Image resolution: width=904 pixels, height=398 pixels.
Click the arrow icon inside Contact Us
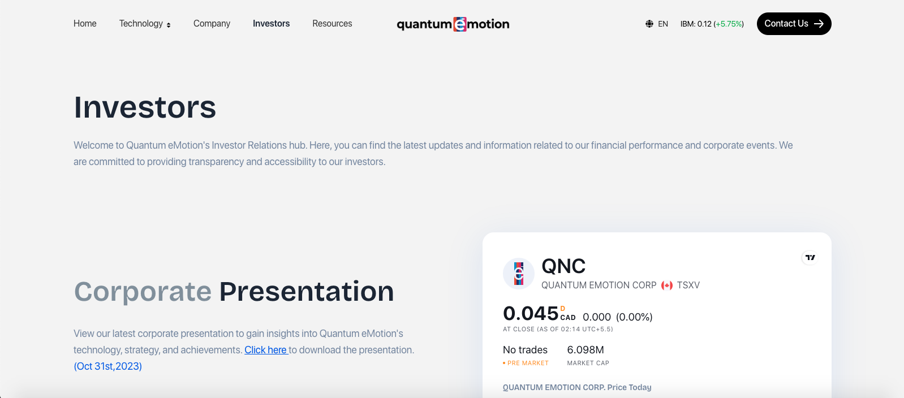pyautogui.click(x=819, y=24)
